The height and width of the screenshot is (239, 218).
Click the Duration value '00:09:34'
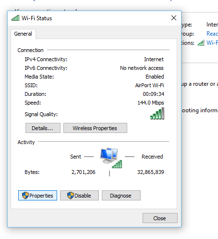[154, 94]
